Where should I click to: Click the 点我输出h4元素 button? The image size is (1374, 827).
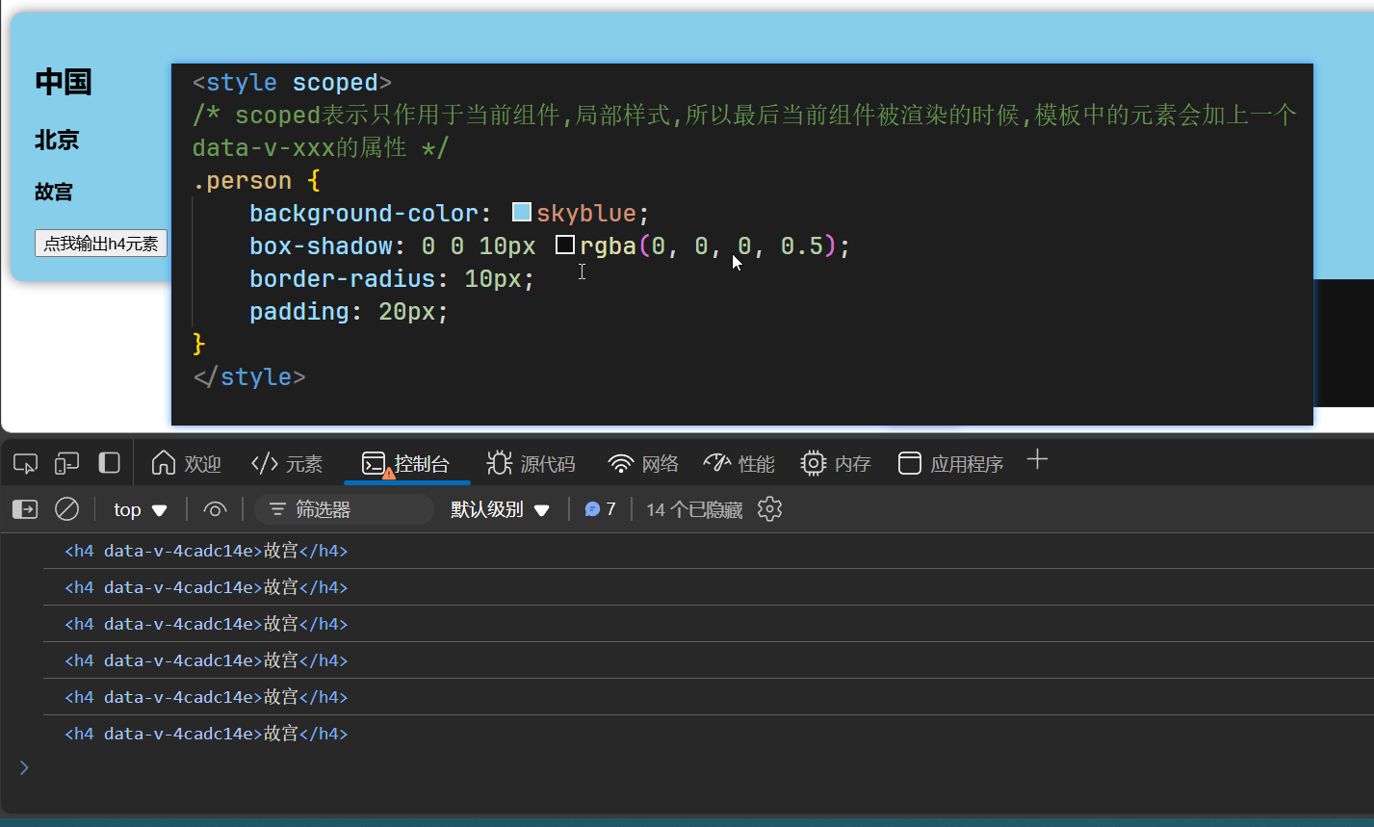(x=101, y=244)
